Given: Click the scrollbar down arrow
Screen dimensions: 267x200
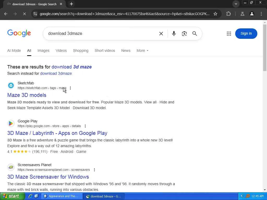Looking at the screenshot, I should tap(265, 190).
